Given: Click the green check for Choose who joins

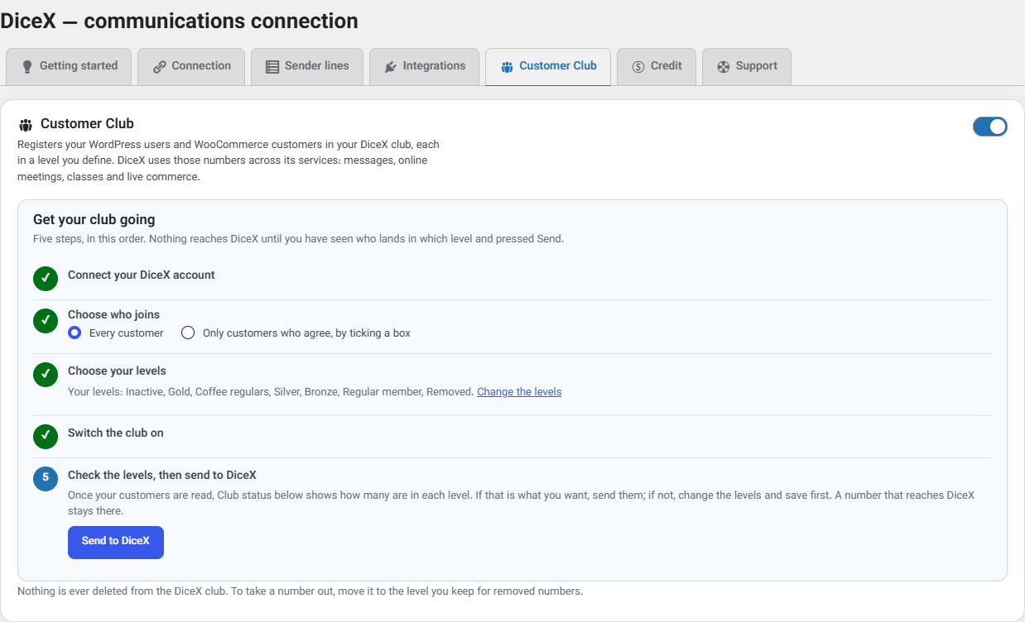Looking at the screenshot, I should tap(46, 321).
